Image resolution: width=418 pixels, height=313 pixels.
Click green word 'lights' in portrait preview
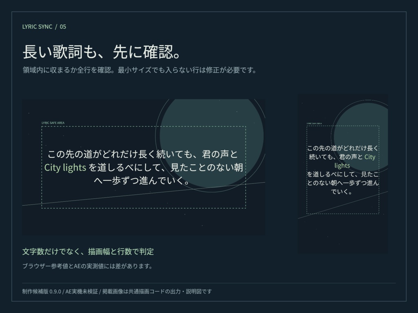pos(342,165)
